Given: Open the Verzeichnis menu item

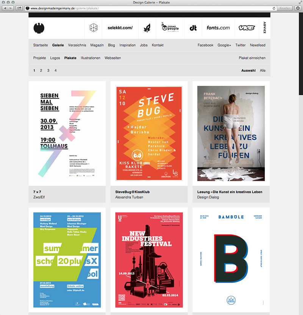Looking at the screenshot, I should [x=77, y=45].
